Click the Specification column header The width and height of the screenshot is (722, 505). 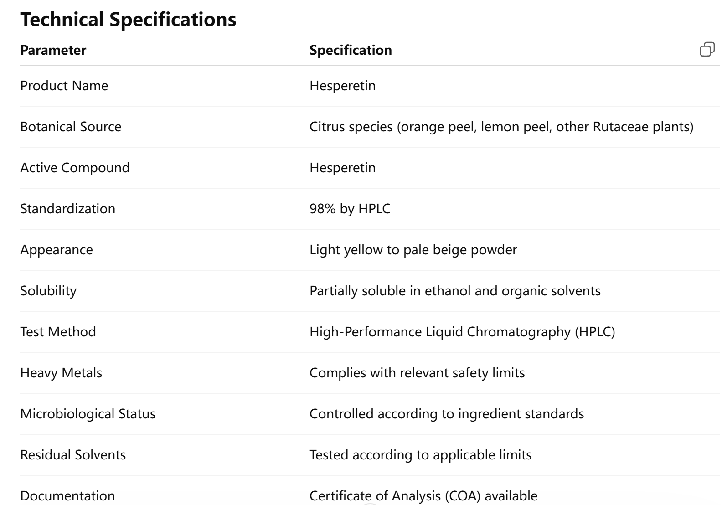(x=350, y=50)
